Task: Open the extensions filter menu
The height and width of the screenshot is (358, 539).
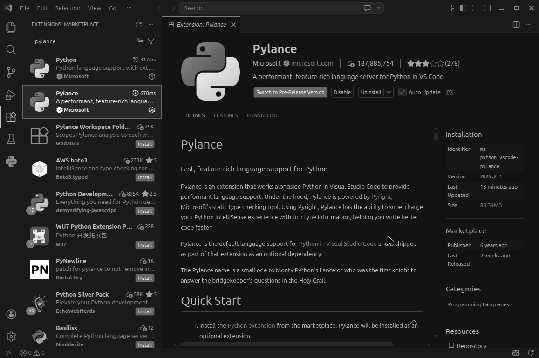Action: (x=151, y=41)
